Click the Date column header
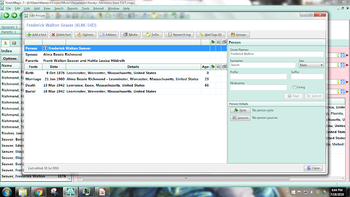 (54, 67)
